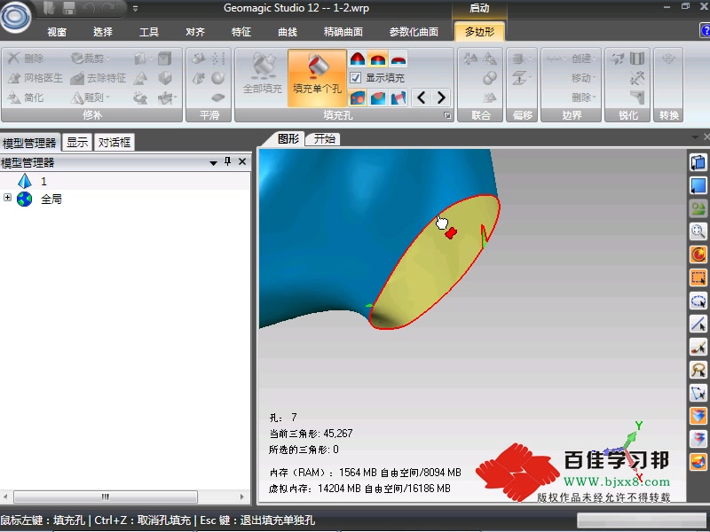Click the horizontal scrollbar under the model tree
This screenshot has height=532, width=710.
click(104, 497)
